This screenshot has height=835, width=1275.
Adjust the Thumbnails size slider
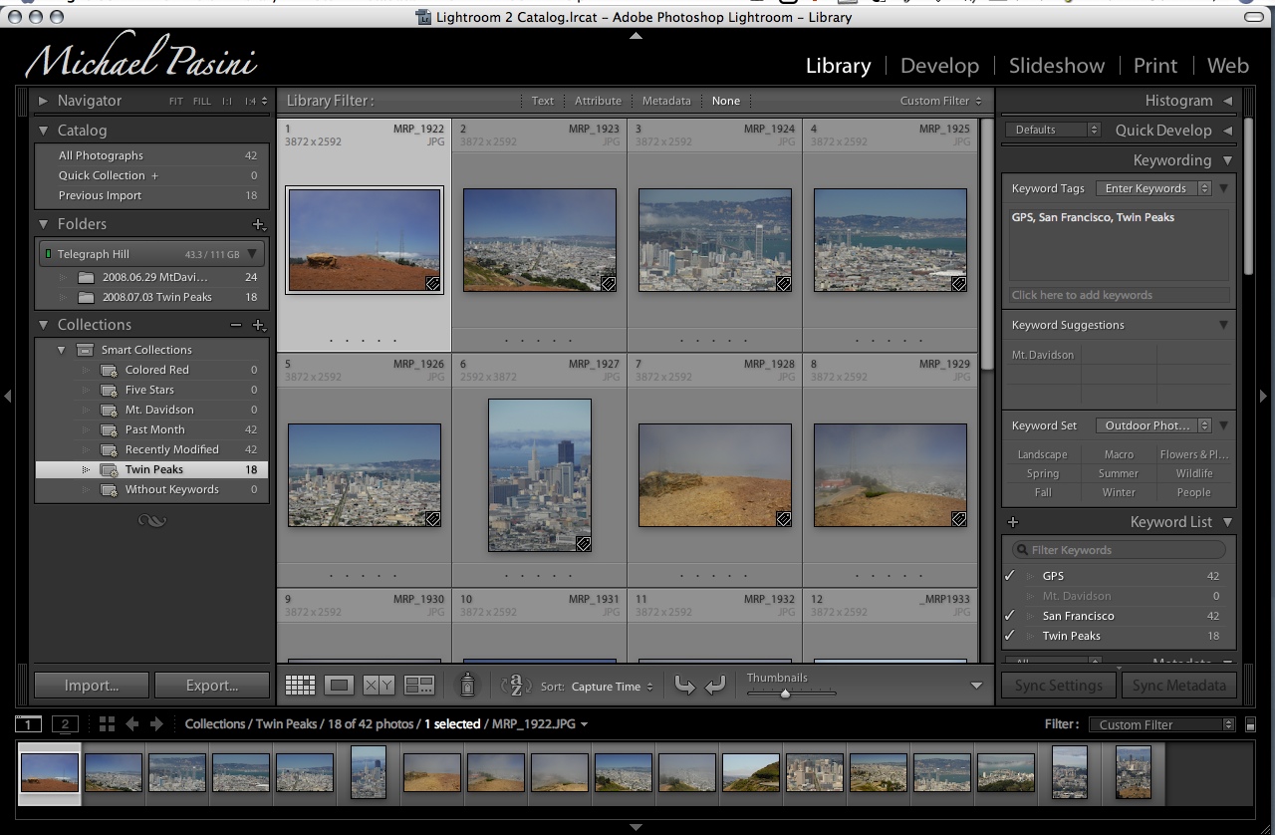pos(785,694)
